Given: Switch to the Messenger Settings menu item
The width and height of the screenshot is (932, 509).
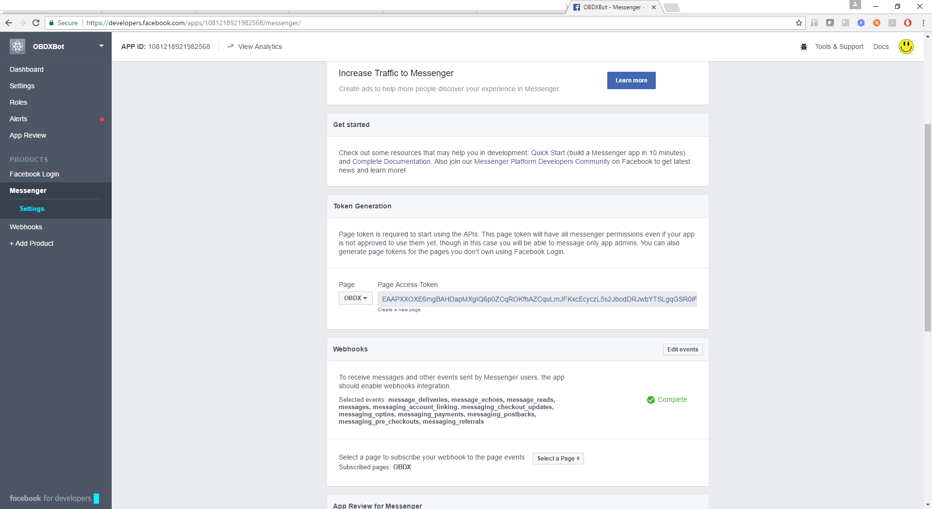Looking at the screenshot, I should [x=32, y=208].
